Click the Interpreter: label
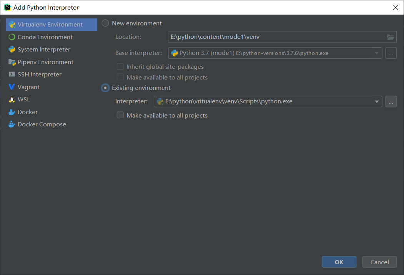The height and width of the screenshot is (275, 404). tap(131, 101)
